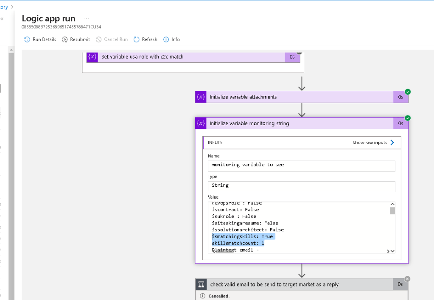Refresh the logic app run

coord(146,39)
